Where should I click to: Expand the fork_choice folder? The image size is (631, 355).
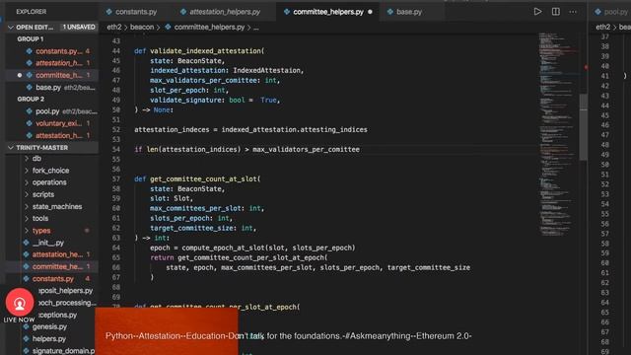pyautogui.click(x=51, y=171)
